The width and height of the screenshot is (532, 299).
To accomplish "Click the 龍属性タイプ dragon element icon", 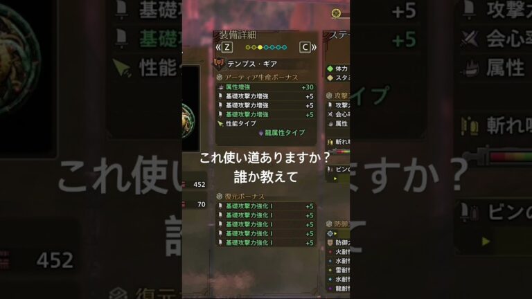I will [x=260, y=133].
